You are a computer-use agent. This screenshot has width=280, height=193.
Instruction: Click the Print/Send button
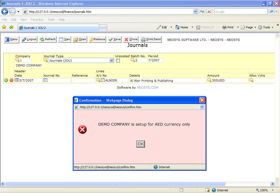[151, 39]
